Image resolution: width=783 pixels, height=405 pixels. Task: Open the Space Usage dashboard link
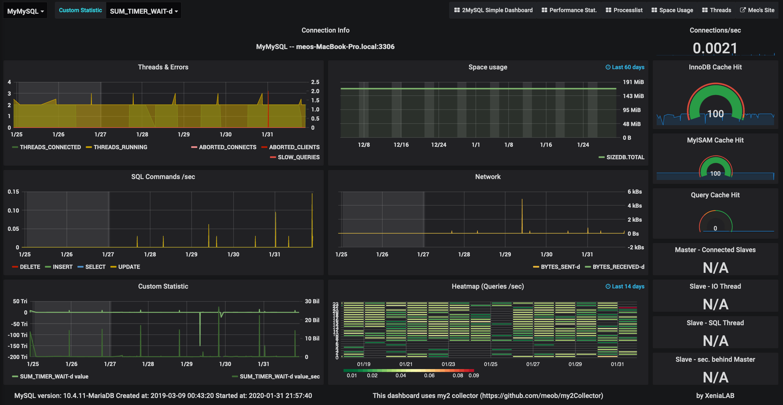click(672, 10)
